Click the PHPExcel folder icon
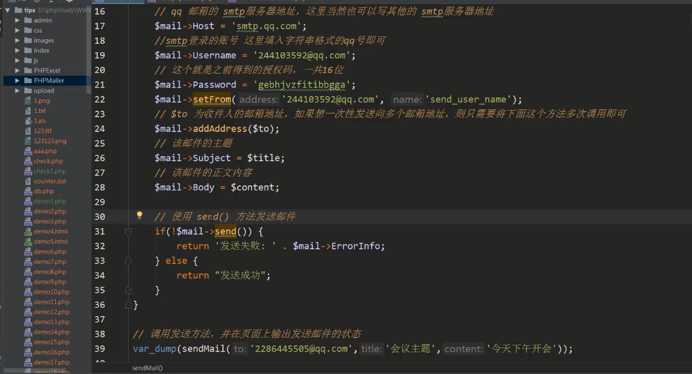This screenshot has width=692, height=374. pos(28,71)
